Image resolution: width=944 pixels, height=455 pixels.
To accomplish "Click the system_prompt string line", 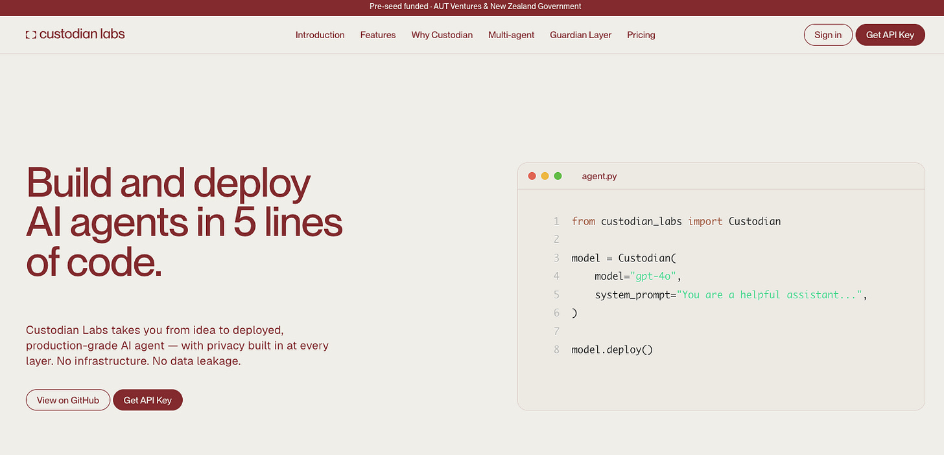I will [x=731, y=294].
